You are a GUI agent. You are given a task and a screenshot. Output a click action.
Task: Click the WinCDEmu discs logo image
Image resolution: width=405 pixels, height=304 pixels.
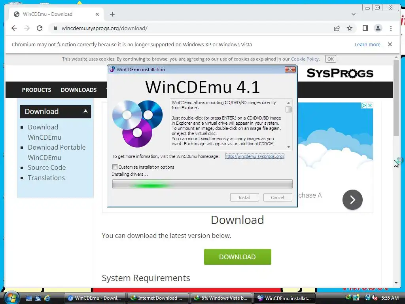137,123
